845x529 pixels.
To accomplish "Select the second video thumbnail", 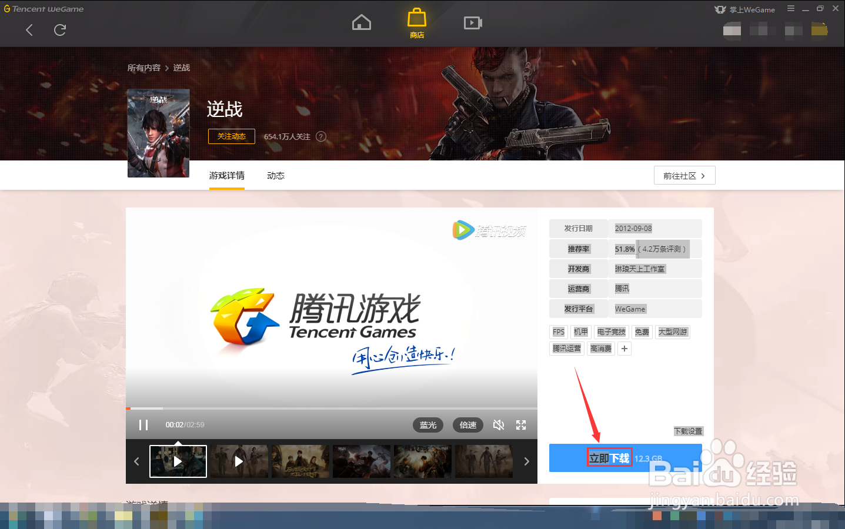I will click(x=239, y=461).
